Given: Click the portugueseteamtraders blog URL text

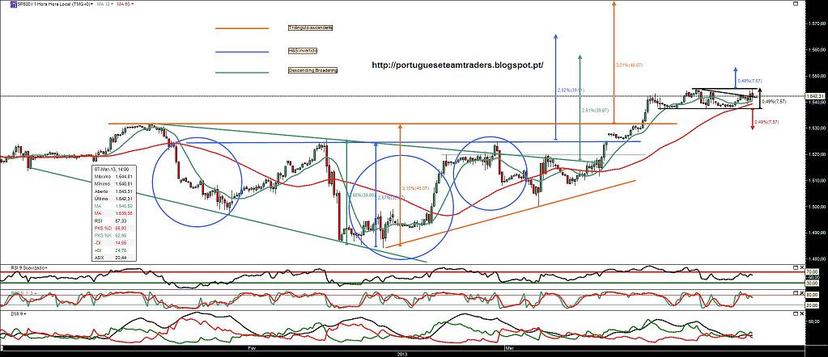Looking at the screenshot, I should pyautogui.click(x=457, y=65).
